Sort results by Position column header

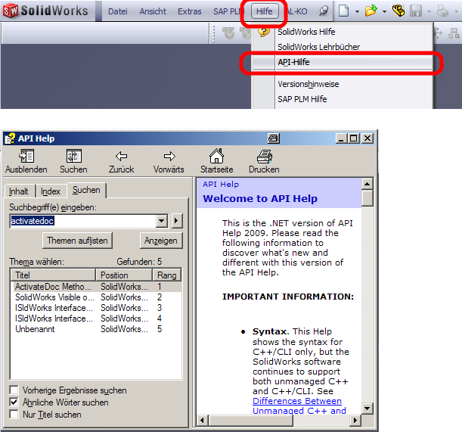click(124, 275)
